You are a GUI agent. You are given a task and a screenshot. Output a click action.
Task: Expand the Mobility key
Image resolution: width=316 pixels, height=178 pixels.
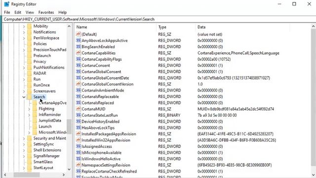(x=24, y=26)
